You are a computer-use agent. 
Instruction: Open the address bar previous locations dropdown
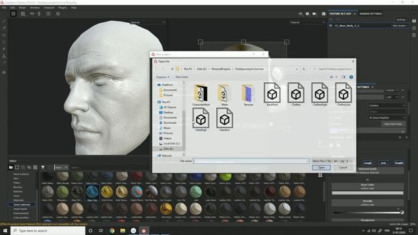click(297, 69)
